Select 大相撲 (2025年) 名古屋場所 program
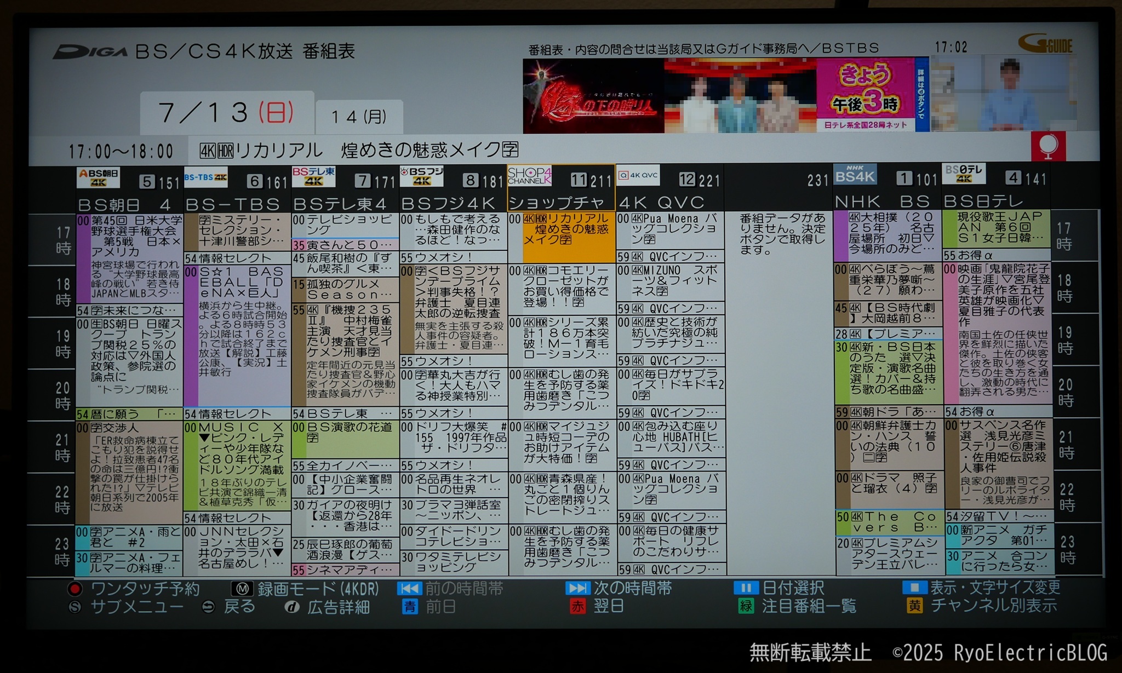This screenshot has height=673, width=1122. [887, 237]
